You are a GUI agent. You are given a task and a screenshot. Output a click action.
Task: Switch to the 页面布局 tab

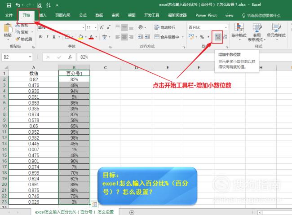pos(62,15)
